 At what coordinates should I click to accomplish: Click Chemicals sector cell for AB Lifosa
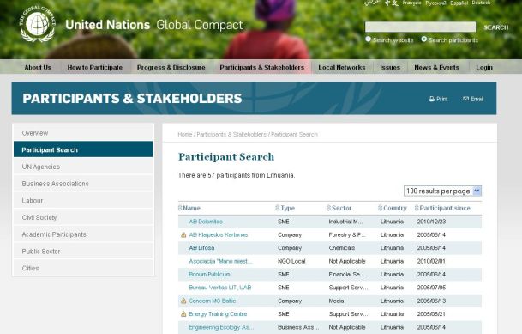(x=341, y=248)
